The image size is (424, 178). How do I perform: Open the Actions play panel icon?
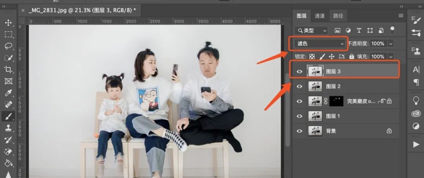[x=416, y=145]
